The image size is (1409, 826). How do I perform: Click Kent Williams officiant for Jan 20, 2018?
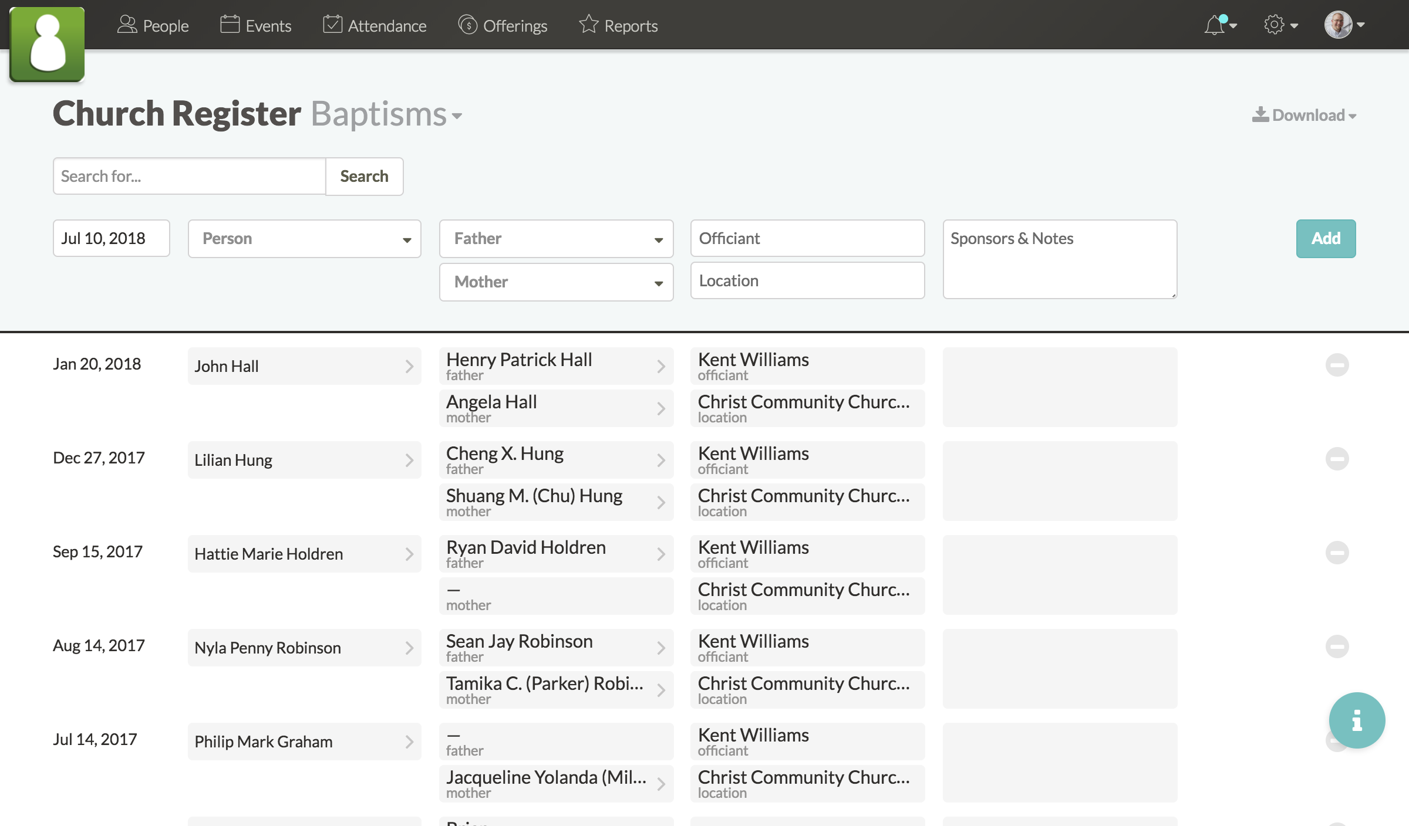click(x=807, y=366)
